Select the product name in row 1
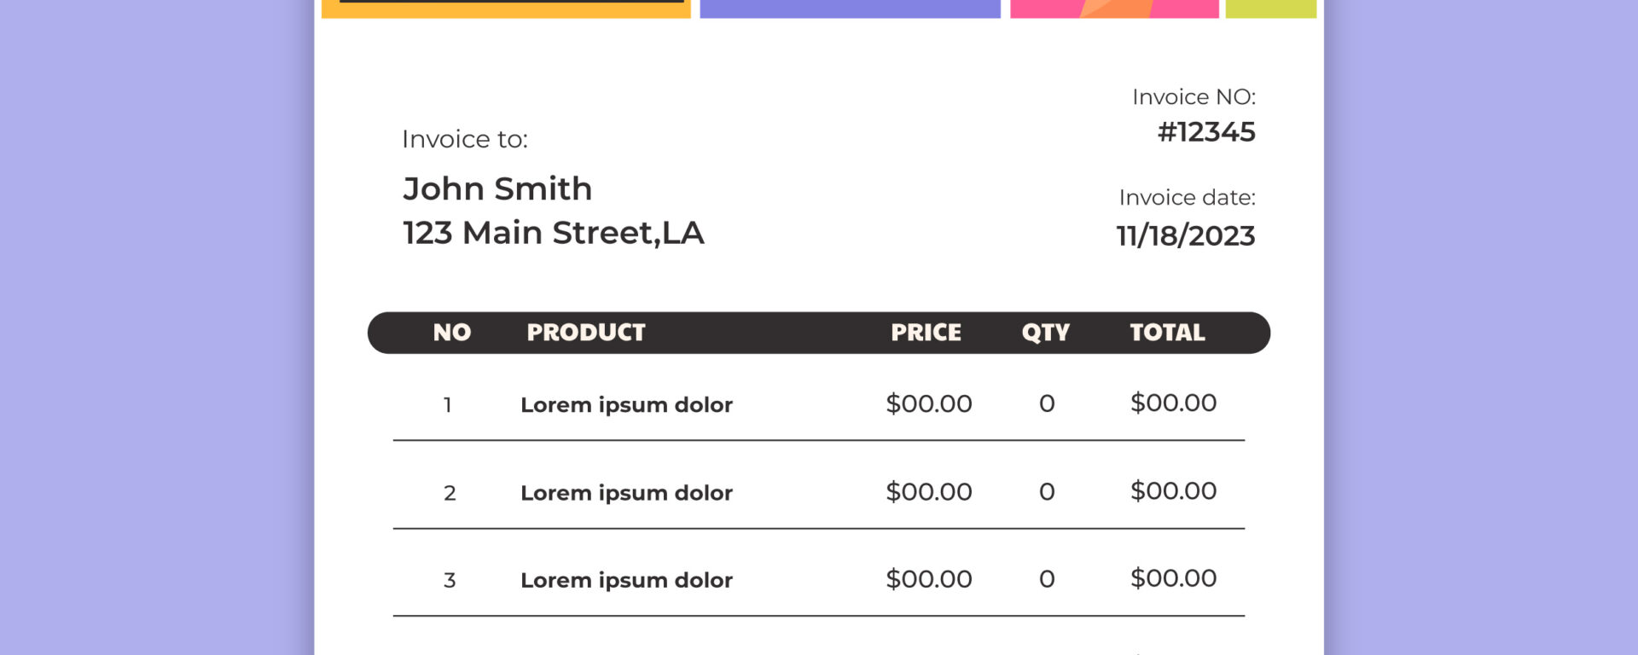1638x655 pixels. 626,405
